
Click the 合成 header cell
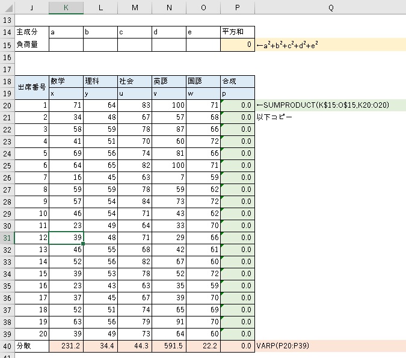(238, 81)
